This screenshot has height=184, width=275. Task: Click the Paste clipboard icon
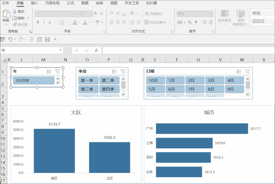coord(6,13)
